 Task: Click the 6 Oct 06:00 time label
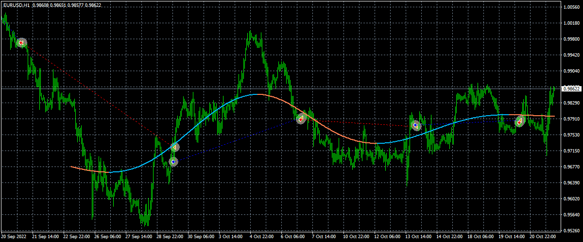294,237
